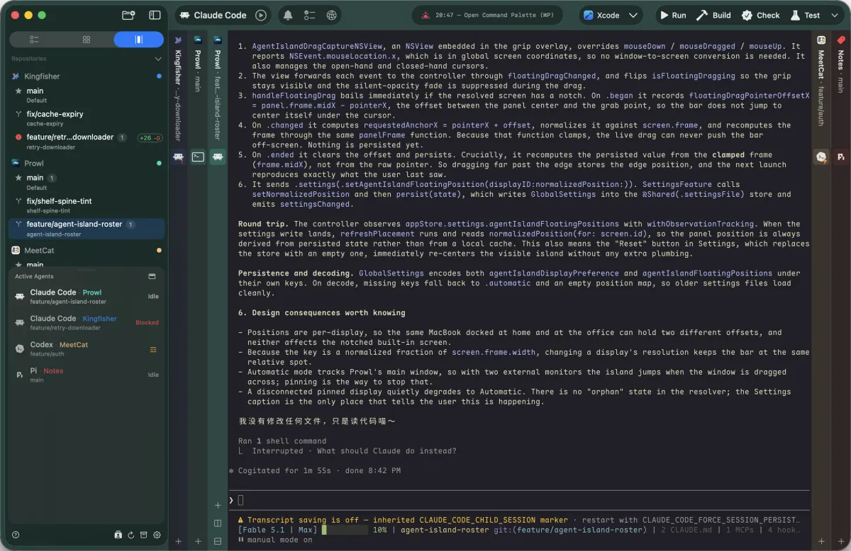Open Claude Code Kingfisher blocked agent
The height and width of the screenshot is (551, 851).
[x=87, y=322]
